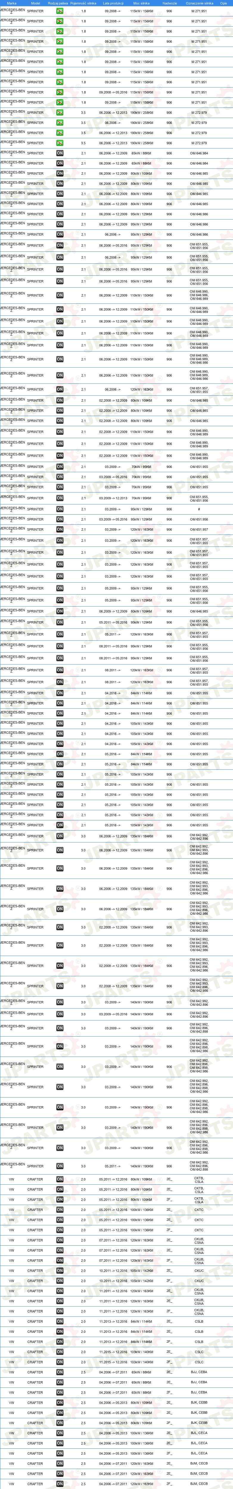This screenshot has width=233, height=1489.
Task: Click PB icon in the 3.5 '06.2006 ->' row
Action: pyautogui.click(x=59, y=122)
